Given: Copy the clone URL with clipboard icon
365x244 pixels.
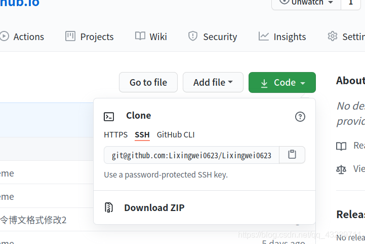Looking at the screenshot, I should coord(292,155).
